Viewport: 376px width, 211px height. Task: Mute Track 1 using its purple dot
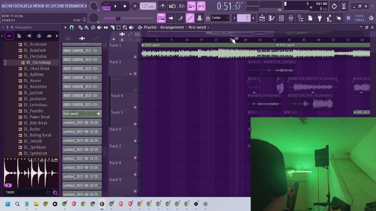(135, 57)
